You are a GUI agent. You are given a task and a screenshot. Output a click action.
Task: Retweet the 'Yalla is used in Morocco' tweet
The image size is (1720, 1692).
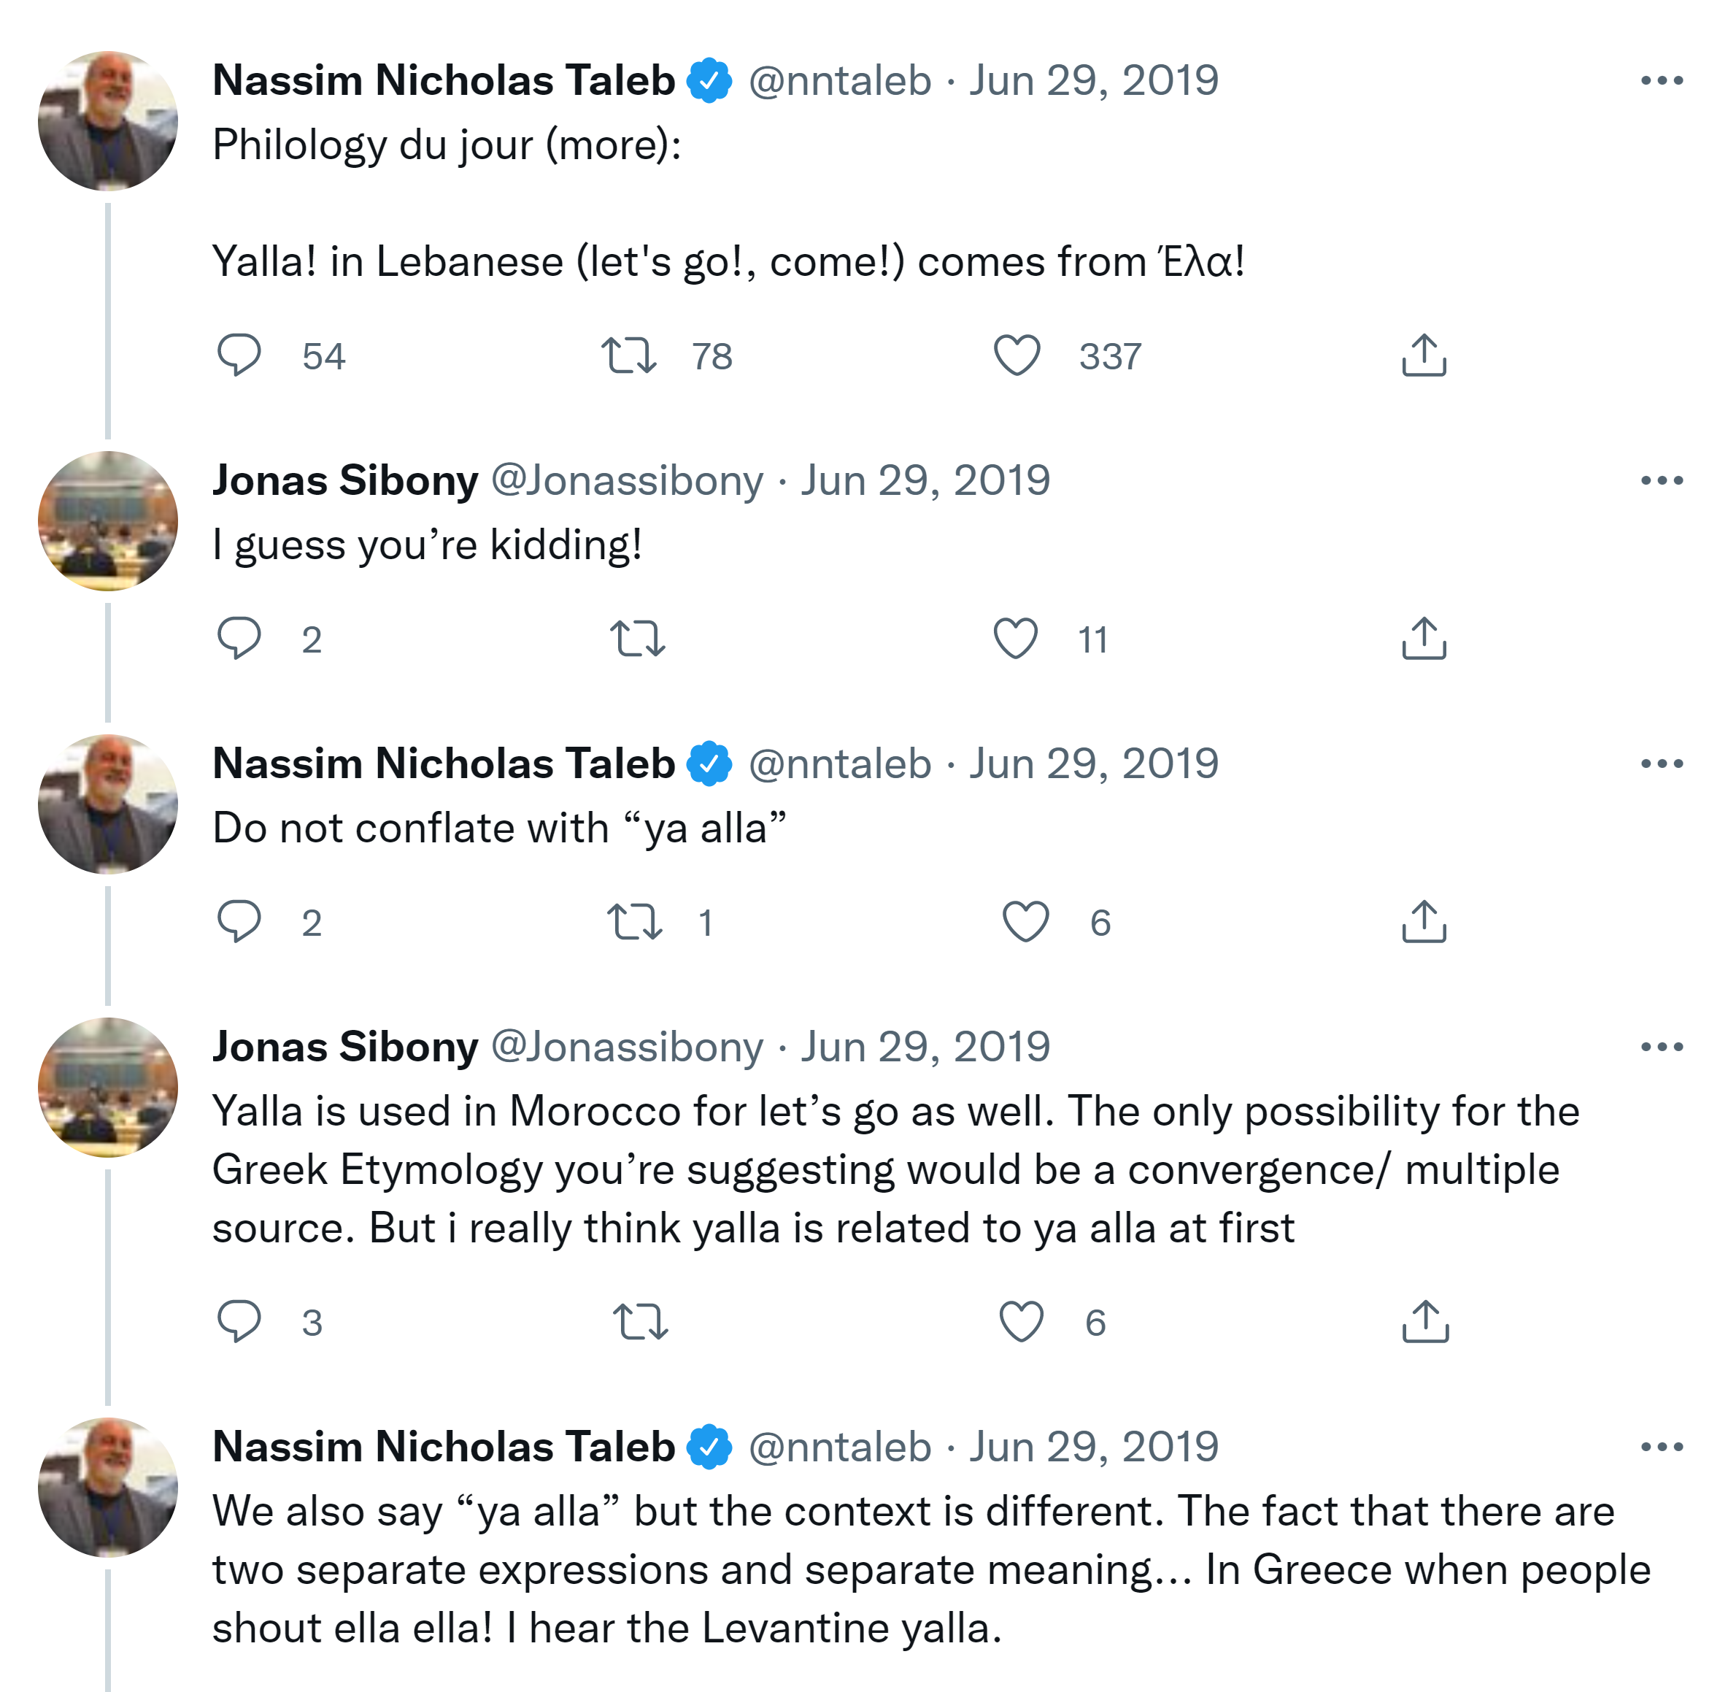(640, 1321)
